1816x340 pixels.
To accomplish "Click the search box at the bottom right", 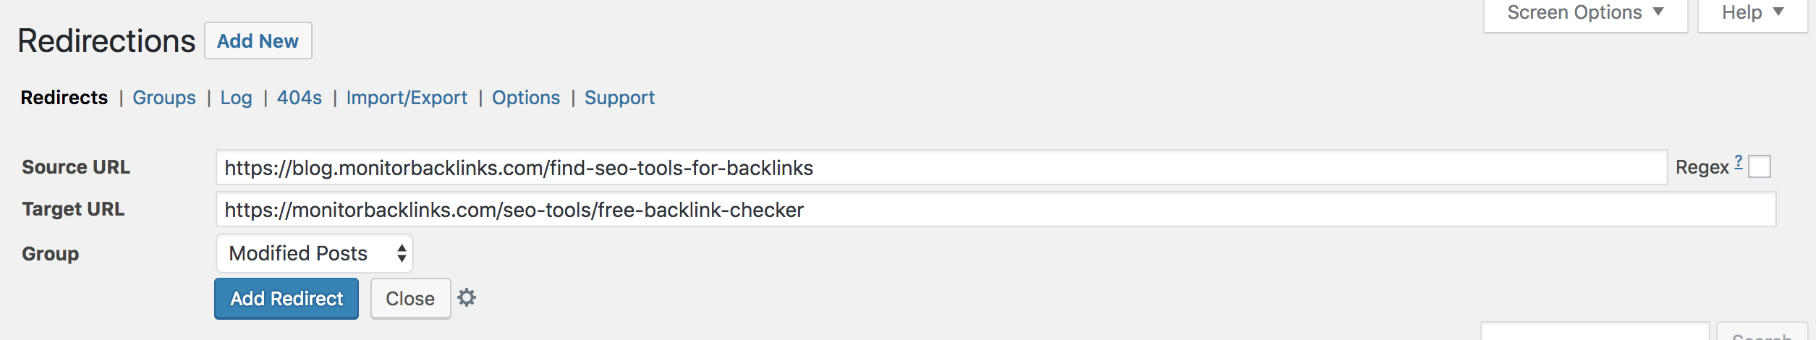I will (1595, 333).
